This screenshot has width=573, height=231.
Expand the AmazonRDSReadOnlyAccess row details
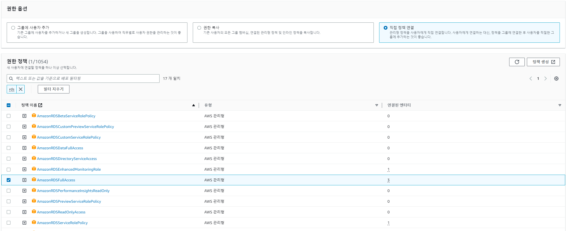tap(24, 212)
